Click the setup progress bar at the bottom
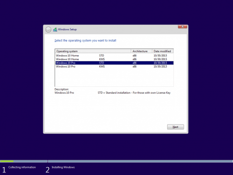Screen dimensions: 233x175 click(116, 161)
